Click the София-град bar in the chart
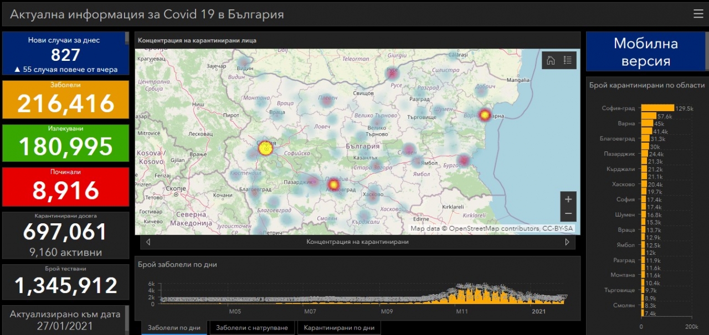 (x=657, y=108)
